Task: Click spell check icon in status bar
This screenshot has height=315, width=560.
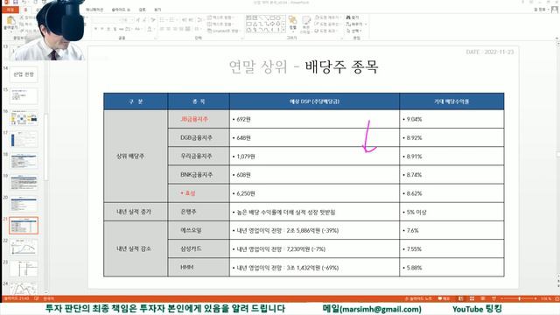Action: [36, 298]
